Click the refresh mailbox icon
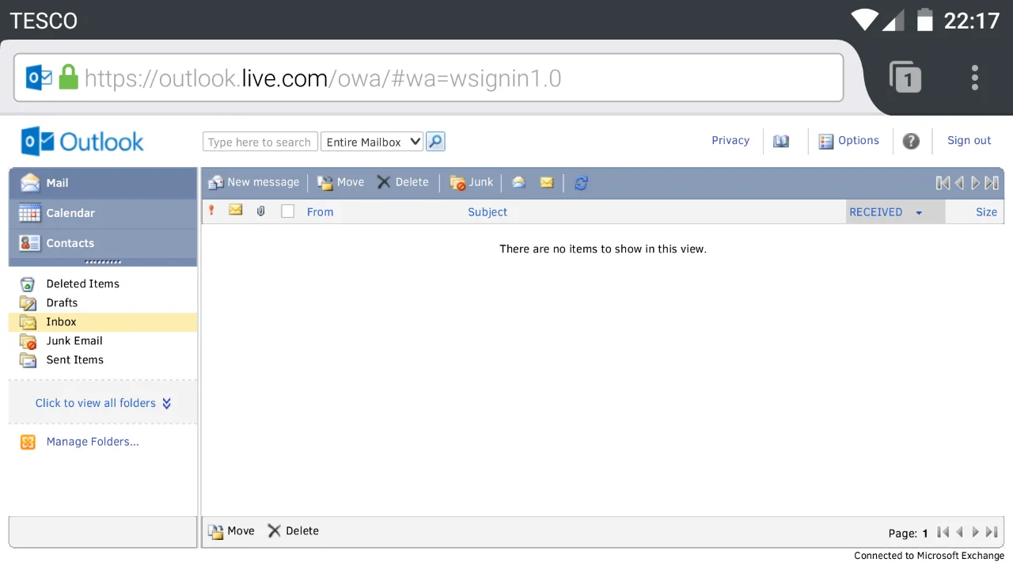1013x570 pixels. [581, 183]
